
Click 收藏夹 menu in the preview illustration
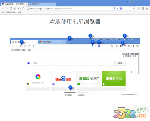(107, 39)
